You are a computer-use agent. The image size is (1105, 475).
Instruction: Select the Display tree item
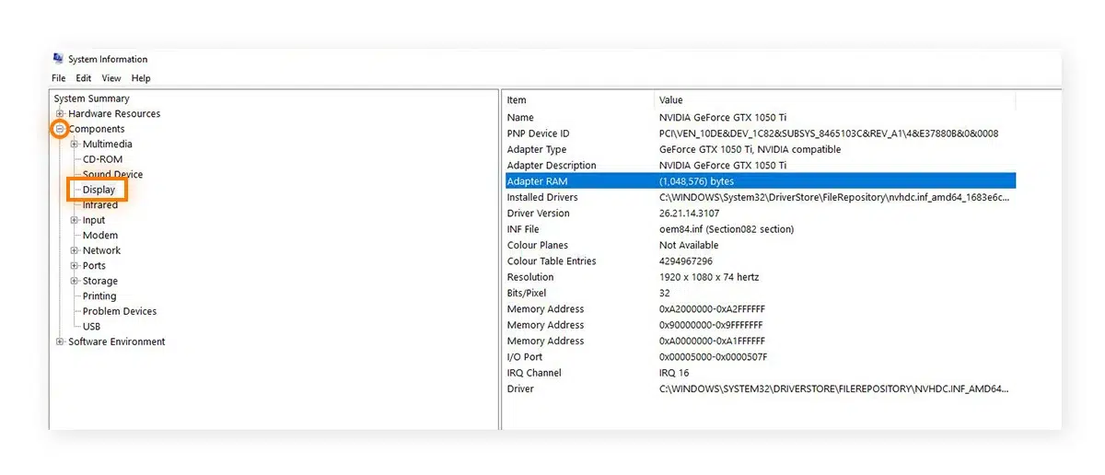99,190
